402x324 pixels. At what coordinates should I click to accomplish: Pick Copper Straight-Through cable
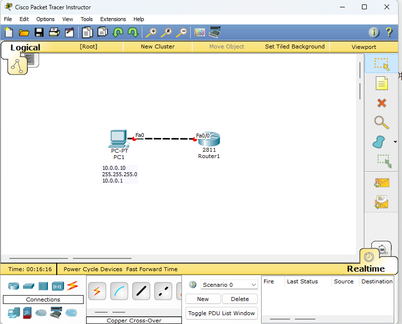point(141,291)
